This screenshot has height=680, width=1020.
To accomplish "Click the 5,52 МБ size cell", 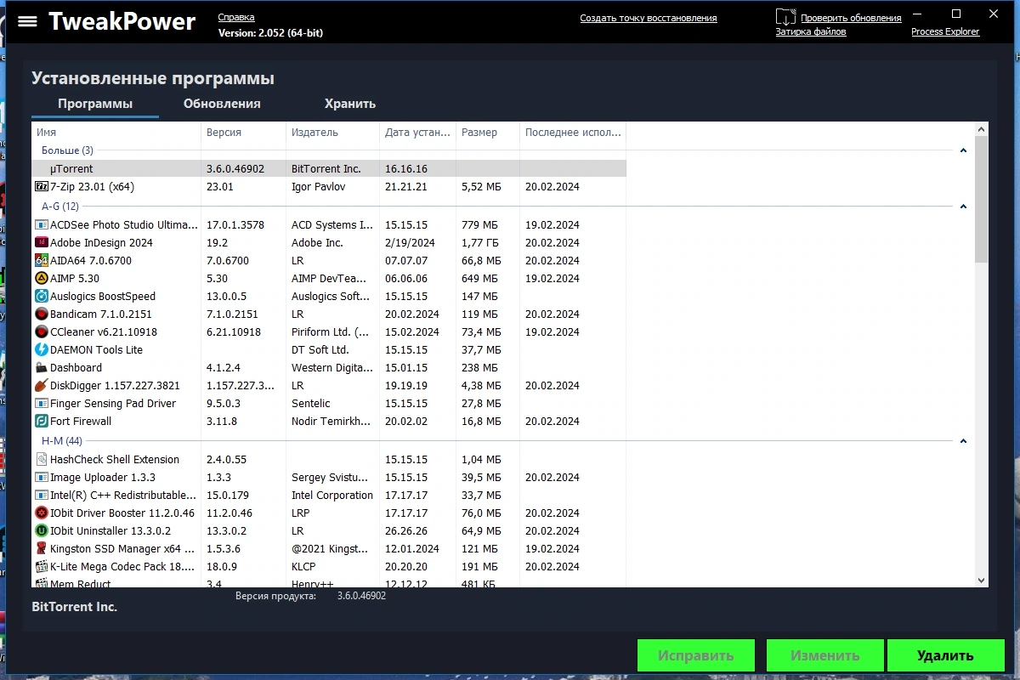I will (481, 186).
